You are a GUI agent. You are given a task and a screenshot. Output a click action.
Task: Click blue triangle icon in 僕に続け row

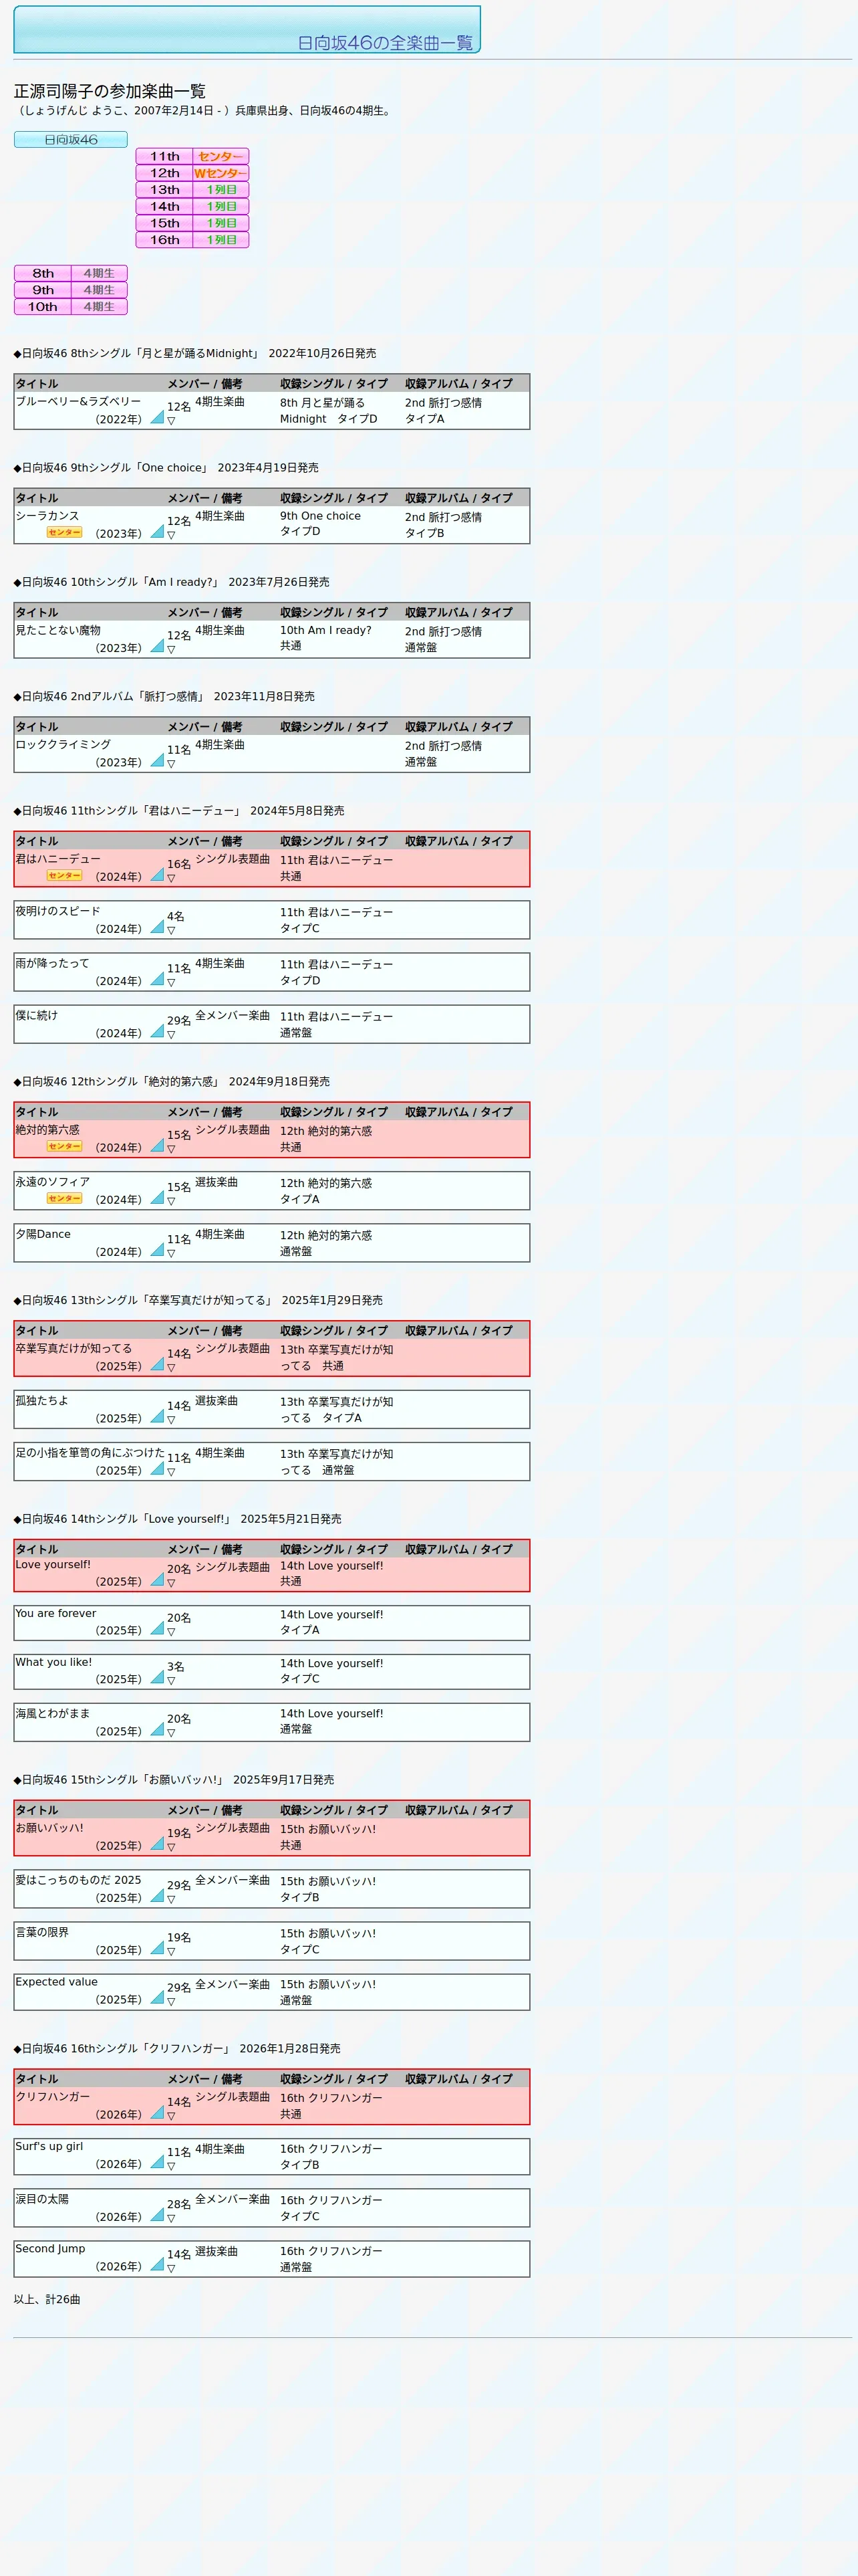pyautogui.click(x=157, y=1031)
